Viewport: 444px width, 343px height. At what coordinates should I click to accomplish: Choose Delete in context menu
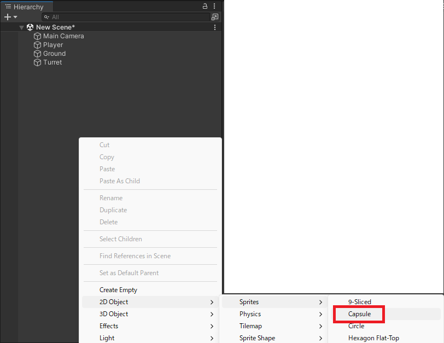click(108, 222)
